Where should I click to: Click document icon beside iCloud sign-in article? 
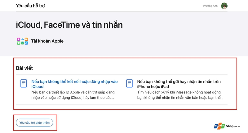click(24, 83)
